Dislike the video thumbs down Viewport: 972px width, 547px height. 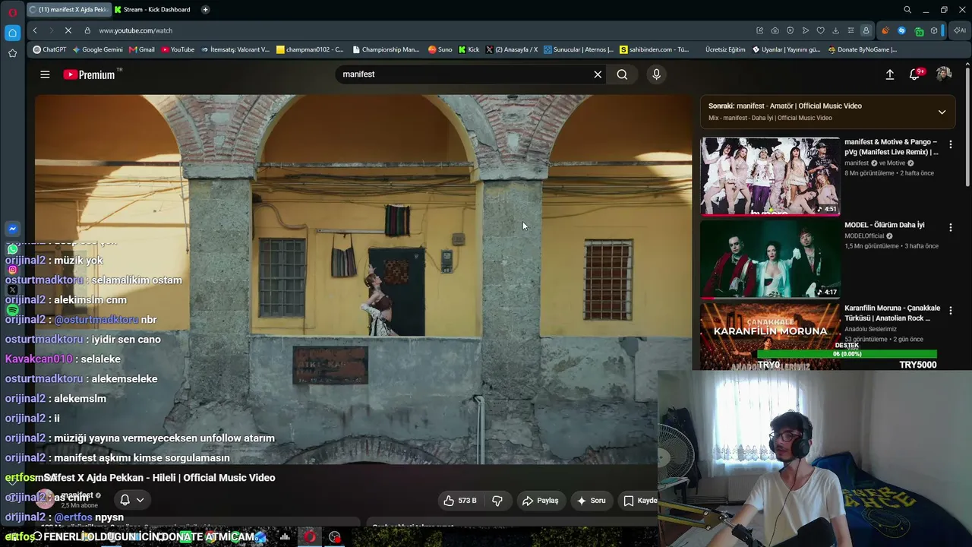coord(497,501)
